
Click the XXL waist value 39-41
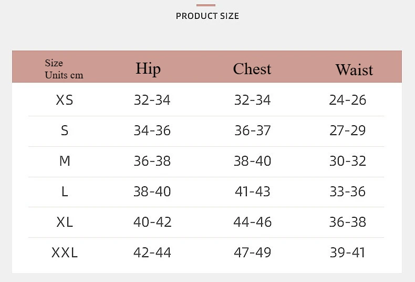[348, 253]
